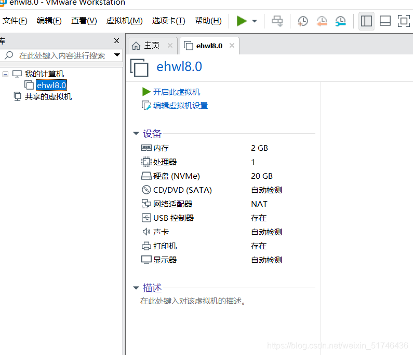Click the 打印机 device label
The height and width of the screenshot is (355, 413).
click(x=165, y=246)
